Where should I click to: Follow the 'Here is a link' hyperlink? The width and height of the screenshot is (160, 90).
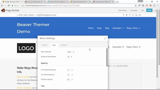(23, 77)
